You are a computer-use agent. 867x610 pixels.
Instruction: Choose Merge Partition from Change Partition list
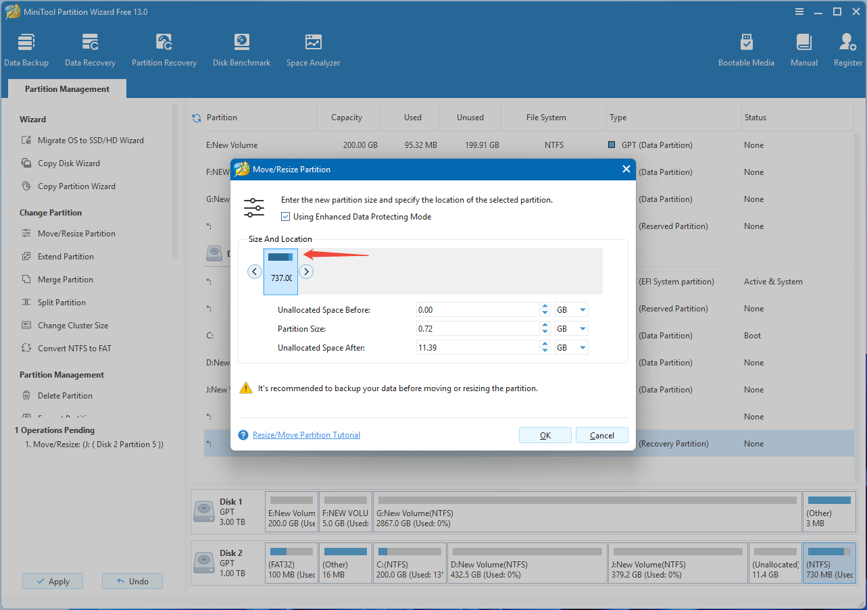[66, 279]
